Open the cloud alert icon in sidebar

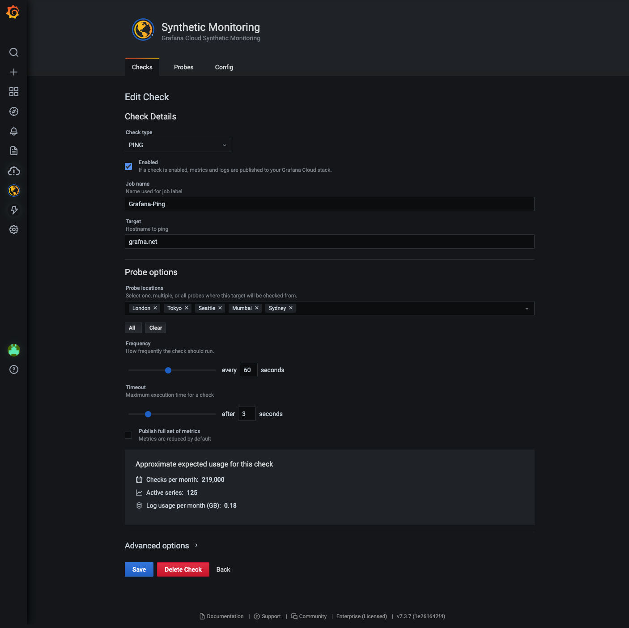(x=14, y=171)
